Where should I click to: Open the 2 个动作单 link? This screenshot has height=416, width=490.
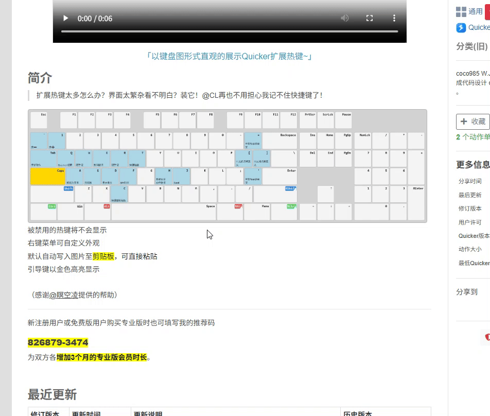tap(473, 137)
